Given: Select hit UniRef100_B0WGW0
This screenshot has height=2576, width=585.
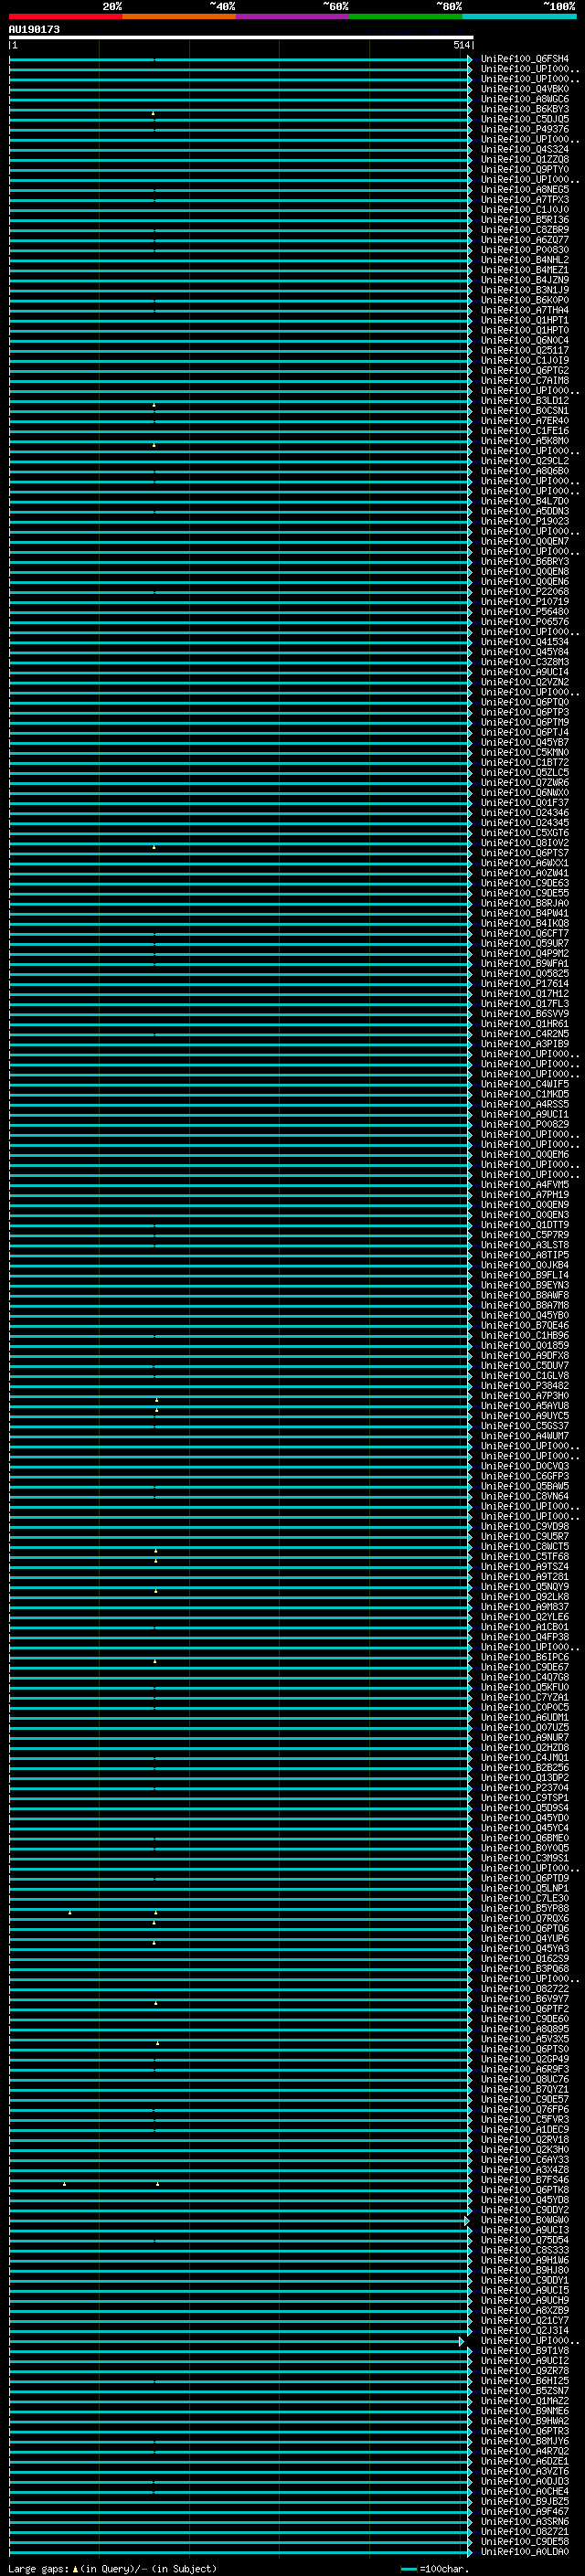Looking at the screenshot, I should [x=525, y=2220].
